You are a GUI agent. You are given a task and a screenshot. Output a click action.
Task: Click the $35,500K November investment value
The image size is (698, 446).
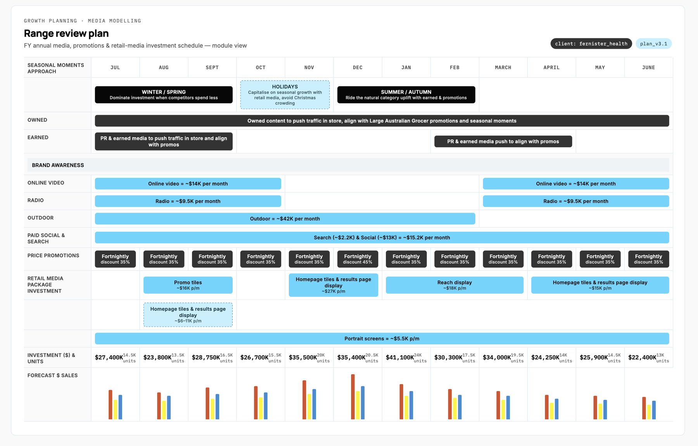tap(303, 357)
